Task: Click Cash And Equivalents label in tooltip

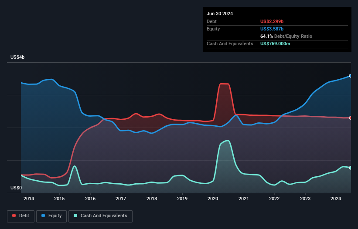Action: coord(230,44)
